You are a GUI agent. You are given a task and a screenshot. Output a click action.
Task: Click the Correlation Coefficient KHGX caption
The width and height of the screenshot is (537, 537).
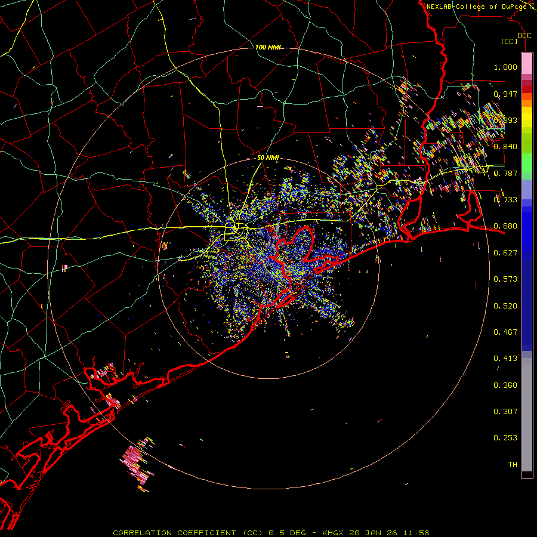271,533
